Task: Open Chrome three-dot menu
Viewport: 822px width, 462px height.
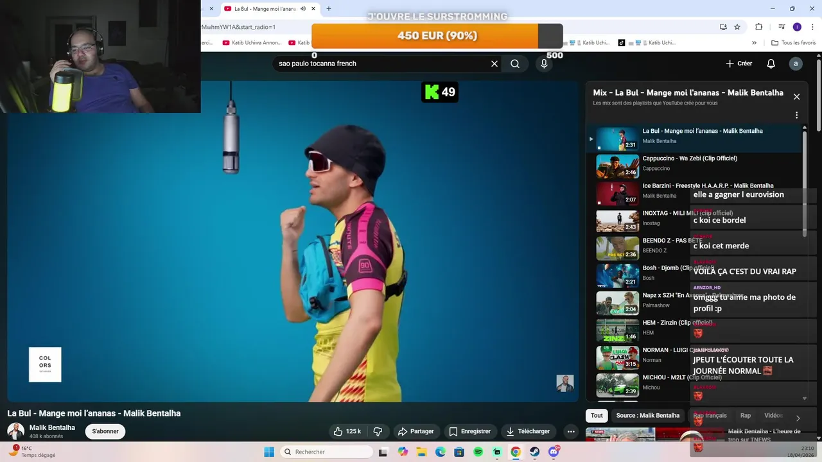Action: coord(812,27)
